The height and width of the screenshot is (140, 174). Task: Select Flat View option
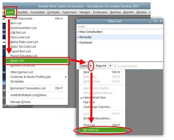point(89,102)
